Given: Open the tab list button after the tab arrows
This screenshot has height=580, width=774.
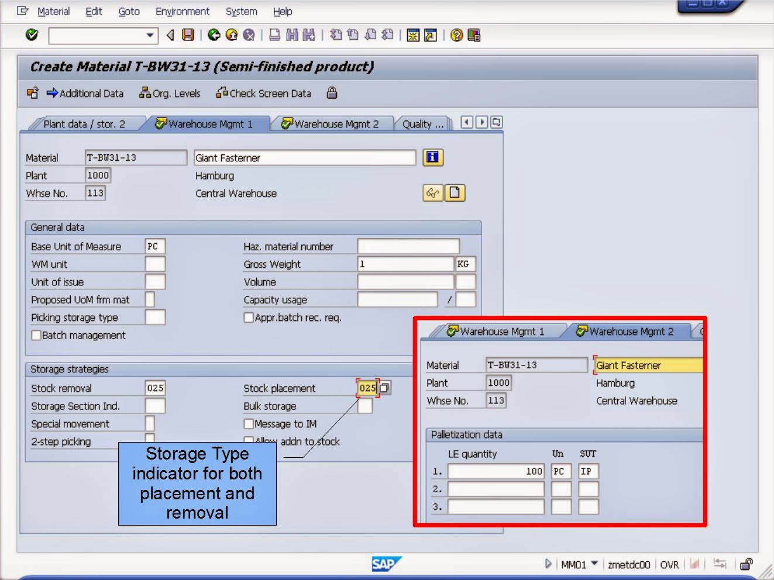Looking at the screenshot, I should (x=496, y=122).
